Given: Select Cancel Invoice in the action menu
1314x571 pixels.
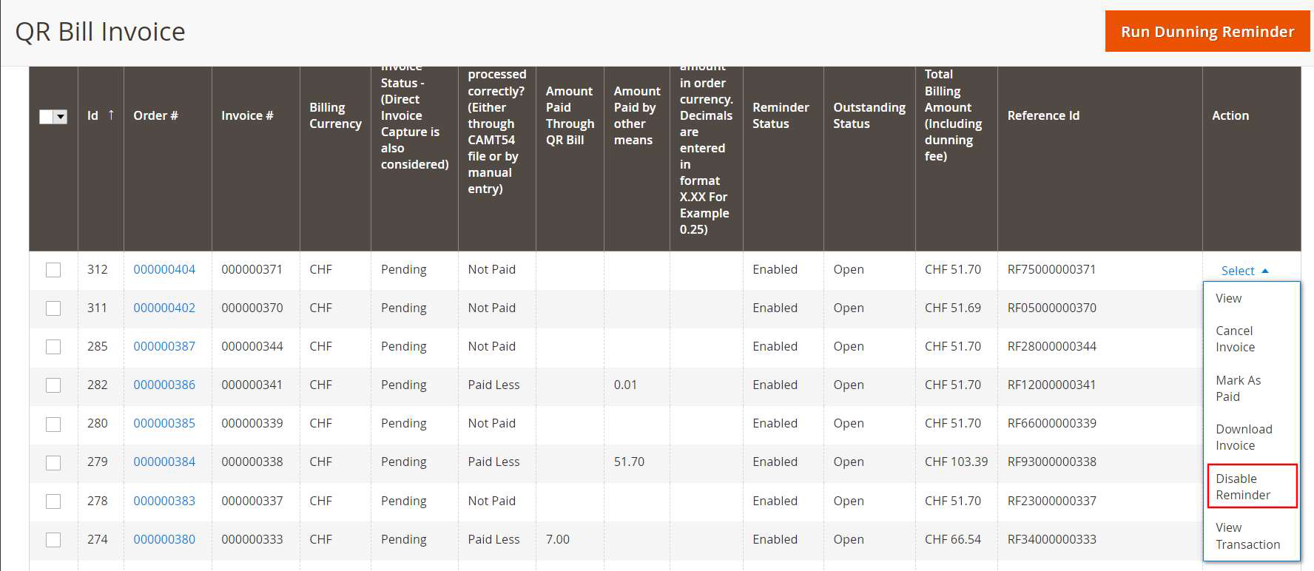Looking at the screenshot, I should click(1235, 339).
